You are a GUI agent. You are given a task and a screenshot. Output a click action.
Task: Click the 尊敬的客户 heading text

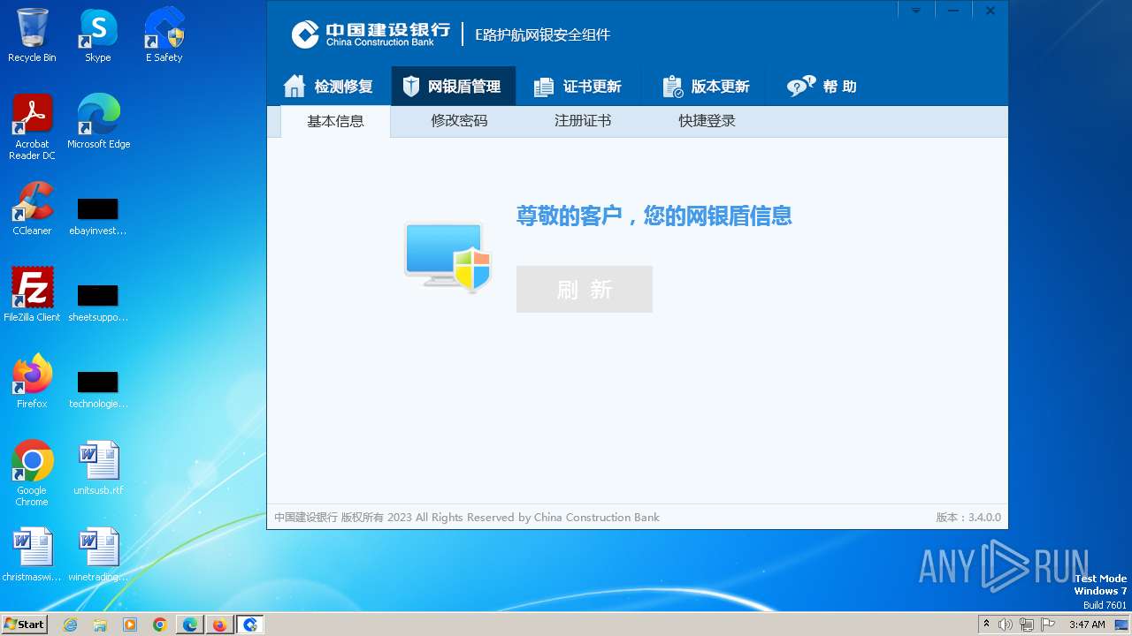pyautogui.click(x=654, y=216)
